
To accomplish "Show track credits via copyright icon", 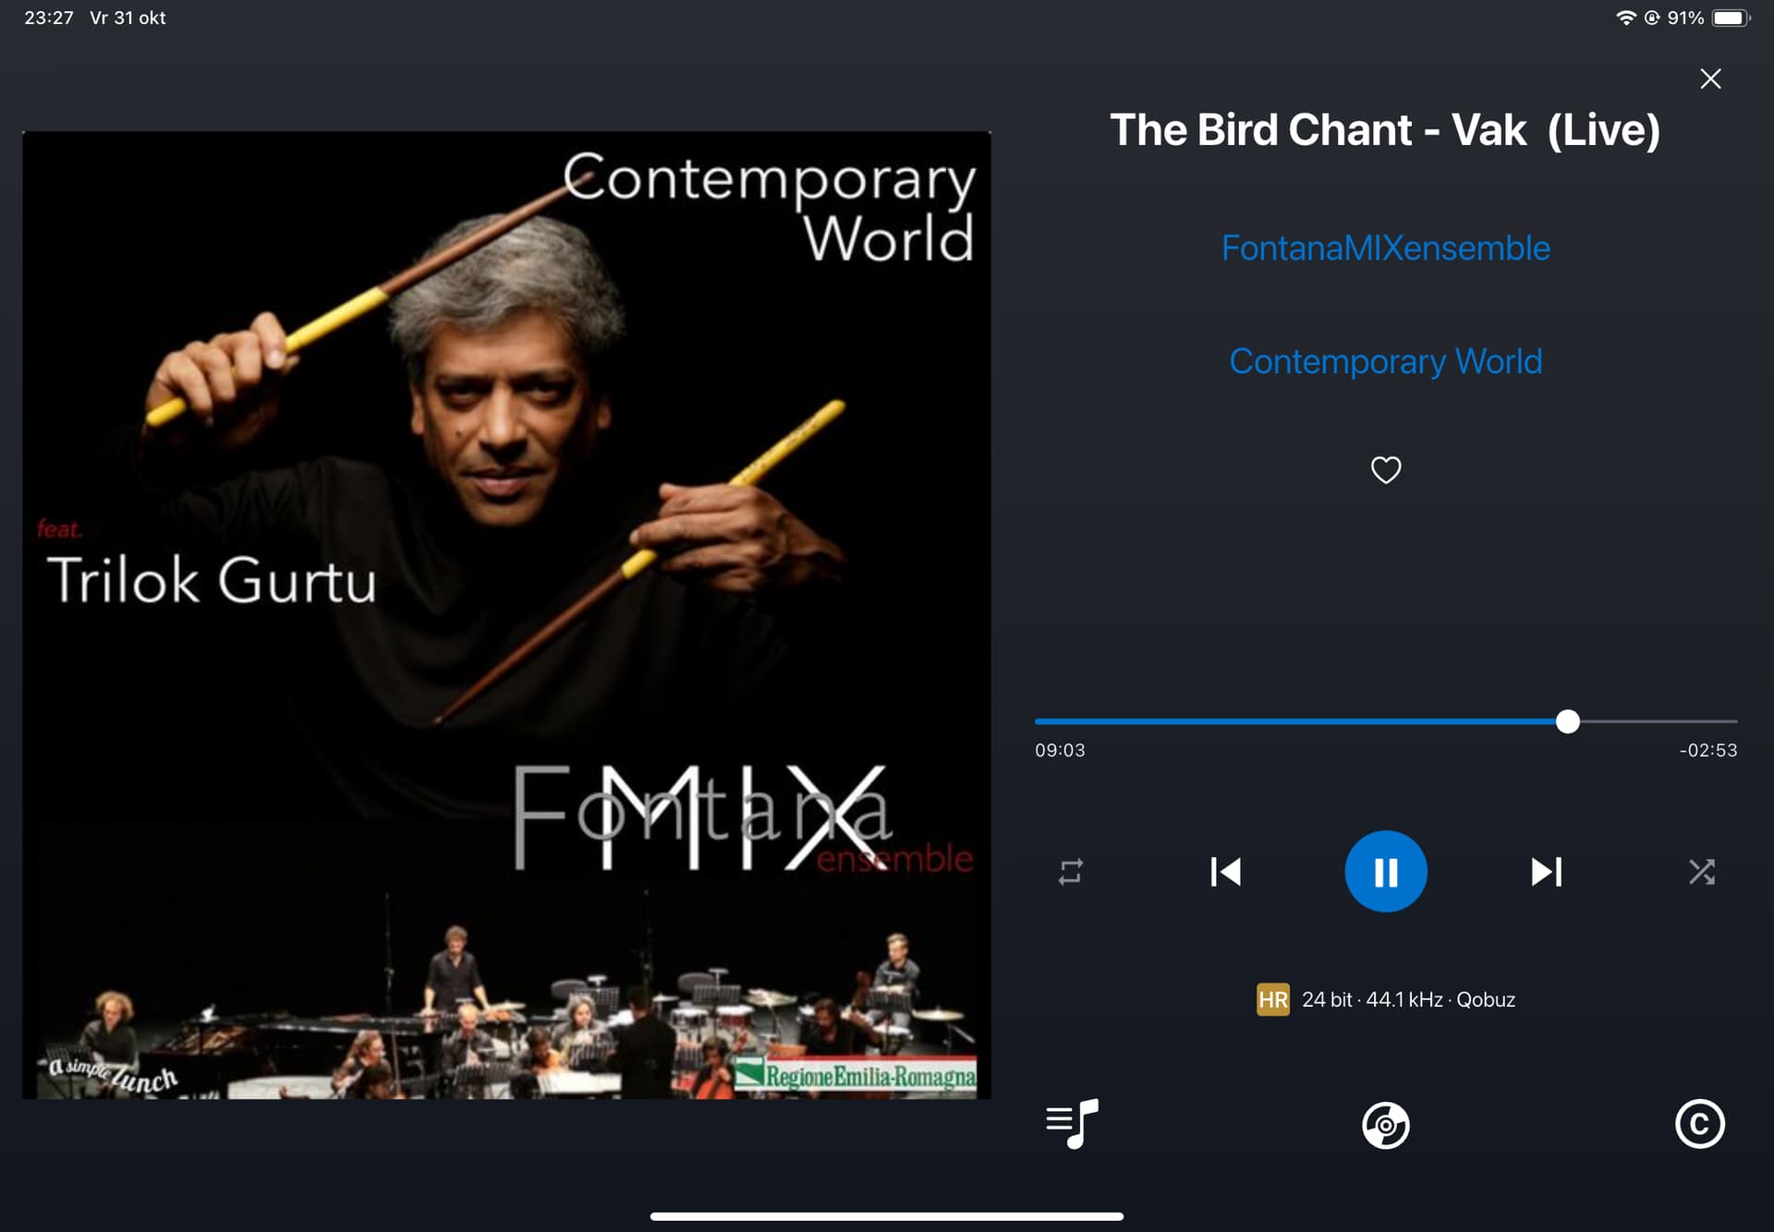I will [x=1699, y=1124].
